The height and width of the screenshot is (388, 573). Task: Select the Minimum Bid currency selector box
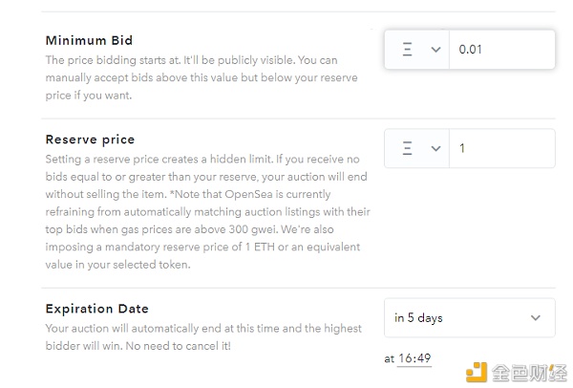(x=417, y=50)
